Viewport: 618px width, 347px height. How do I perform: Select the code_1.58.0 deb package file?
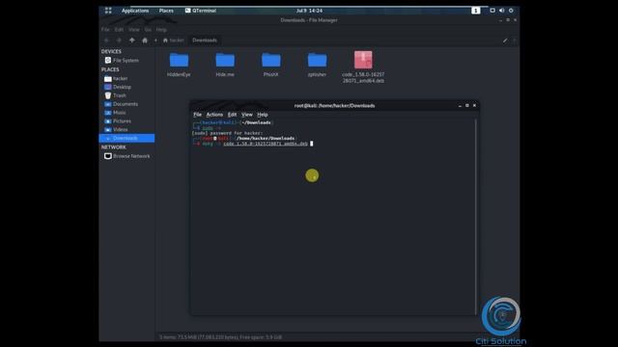(363, 67)
